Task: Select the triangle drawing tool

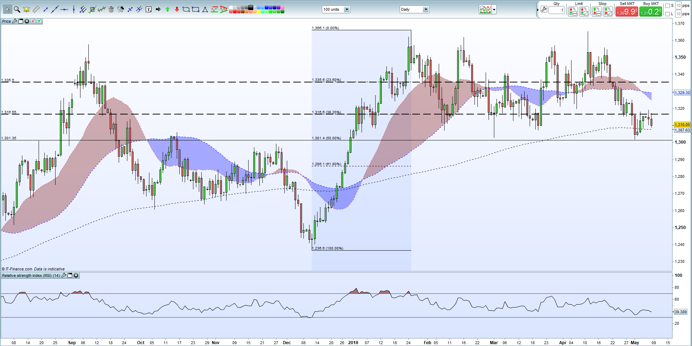Action: coord(205,9)
